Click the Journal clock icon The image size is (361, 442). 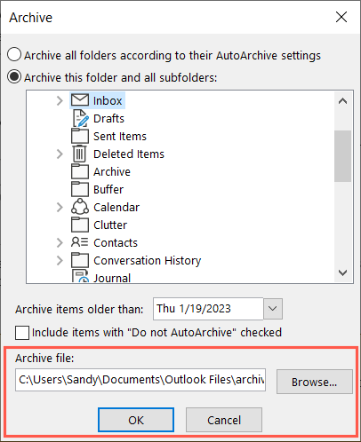(x=80, y=276)
